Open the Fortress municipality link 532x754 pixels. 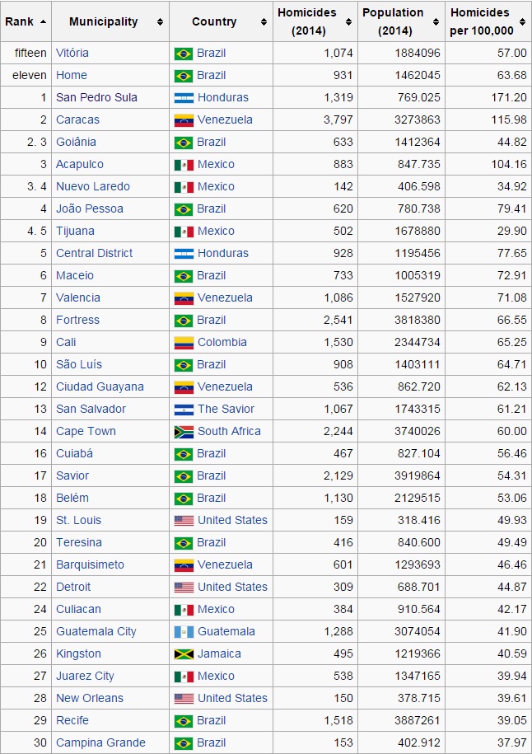(78, 320)
